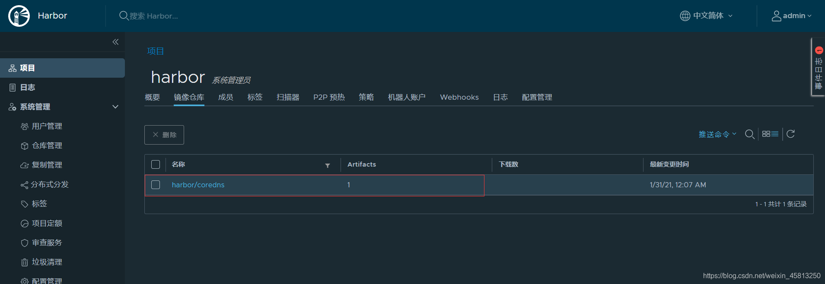825x284 pixels.
Task: Click 系统管理 in the sidebar
Action: pyautogui.click(x=35, y=107)
